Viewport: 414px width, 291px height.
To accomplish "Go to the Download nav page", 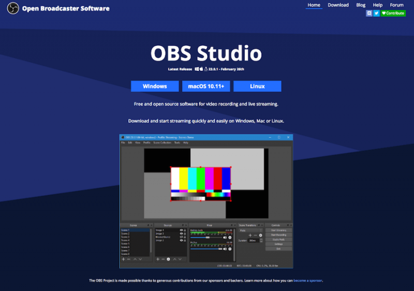I will tap(338, 5).
